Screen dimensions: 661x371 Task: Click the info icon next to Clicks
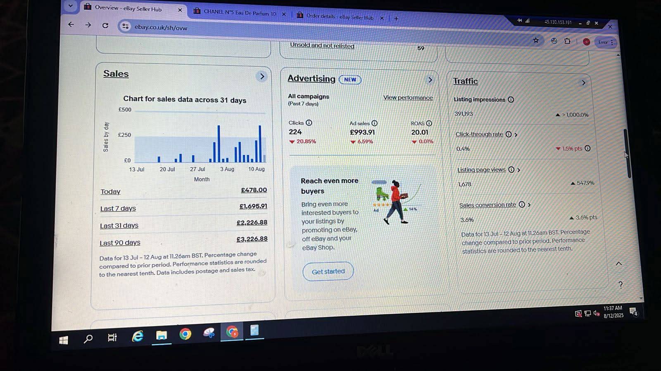pyautogui.click(x=309, y=123)
